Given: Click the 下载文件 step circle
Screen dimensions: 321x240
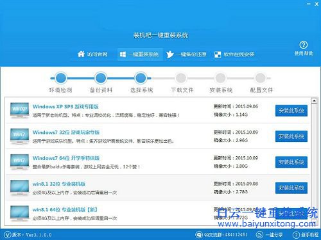Looking at the screenshot, I should pyautogui.click(x=181, y=78).
